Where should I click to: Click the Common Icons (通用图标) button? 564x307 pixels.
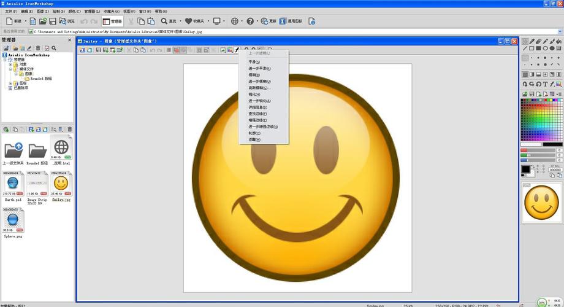(291, 21)
